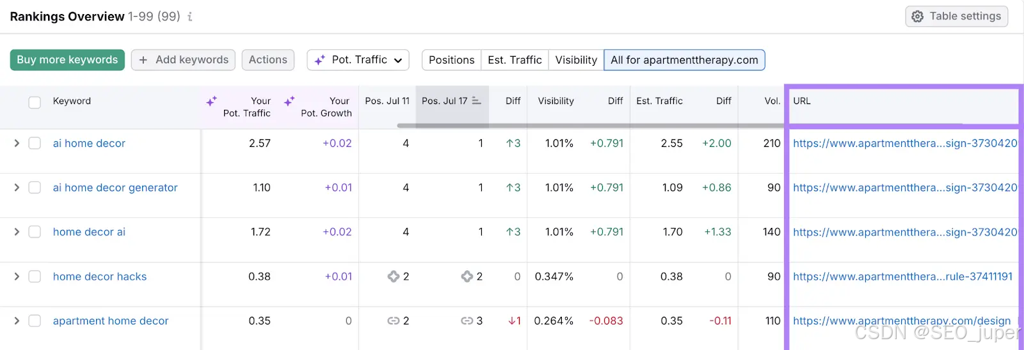Click the sort icon in Pos. Jul 17 header

click(476, 101)
